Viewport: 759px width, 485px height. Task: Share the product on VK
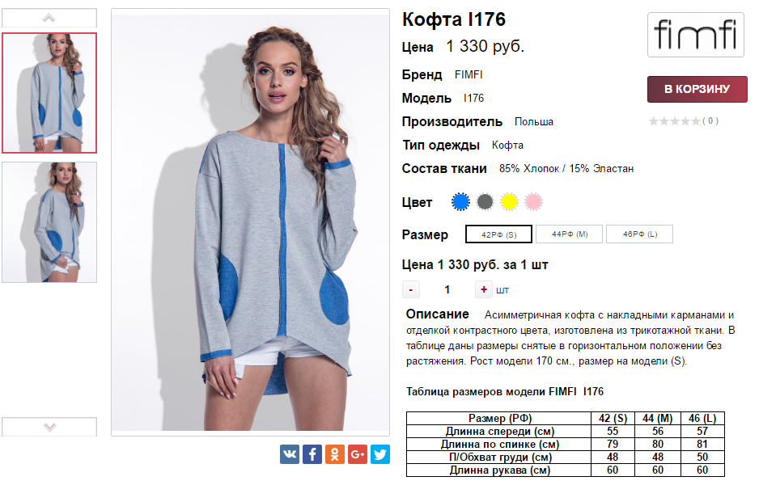[x=290, y=454]
